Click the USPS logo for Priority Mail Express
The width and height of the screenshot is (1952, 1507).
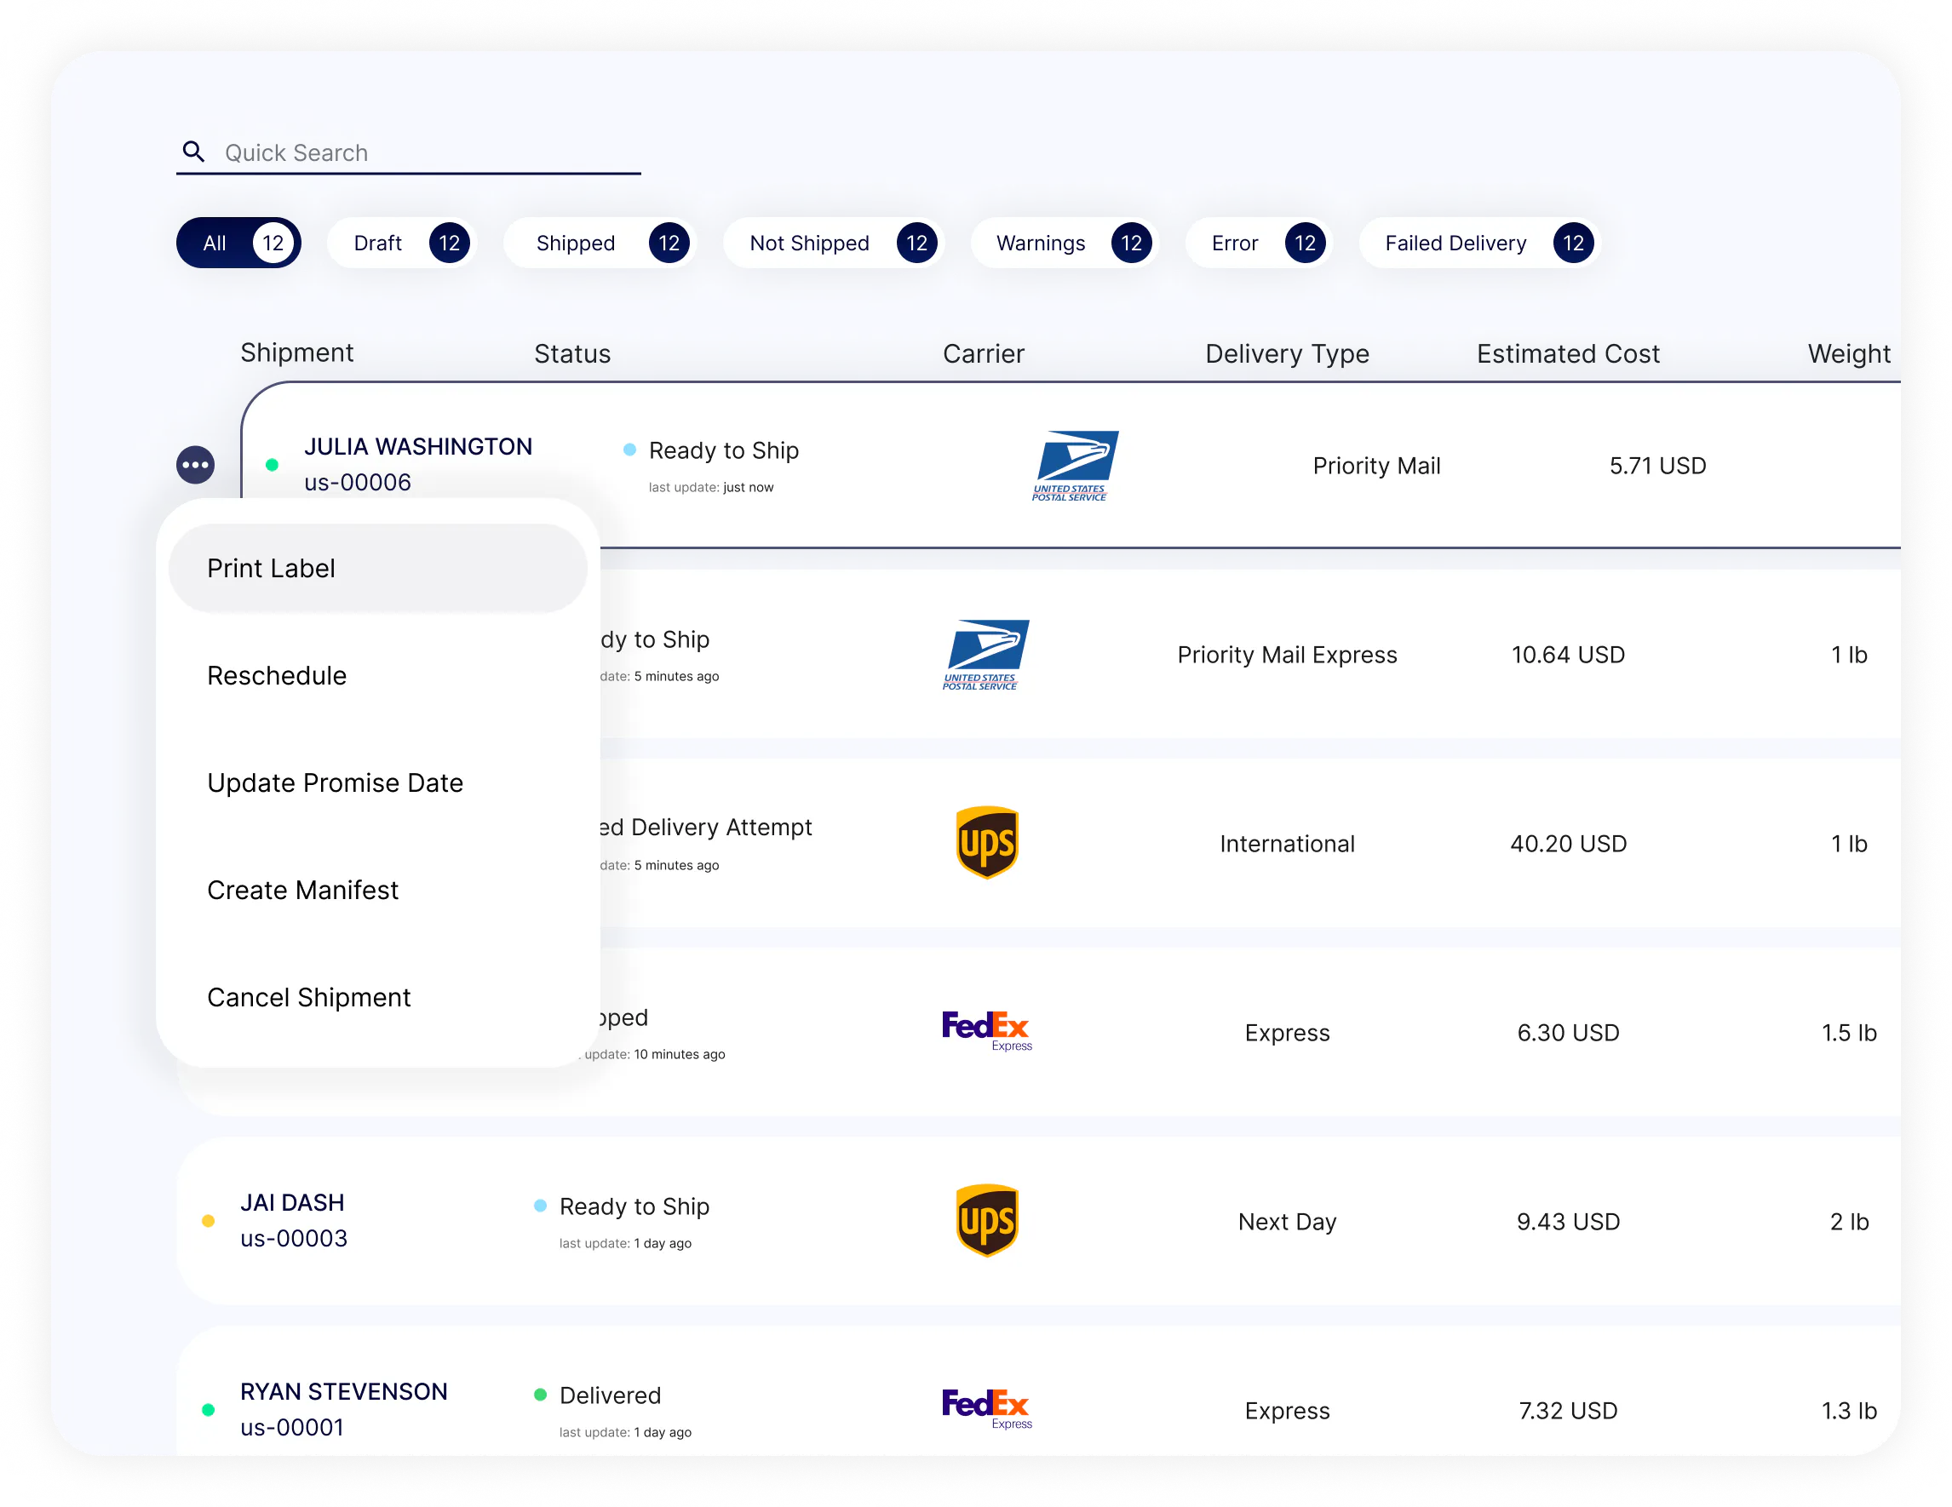pyautogui.click(x=986, y=655)
